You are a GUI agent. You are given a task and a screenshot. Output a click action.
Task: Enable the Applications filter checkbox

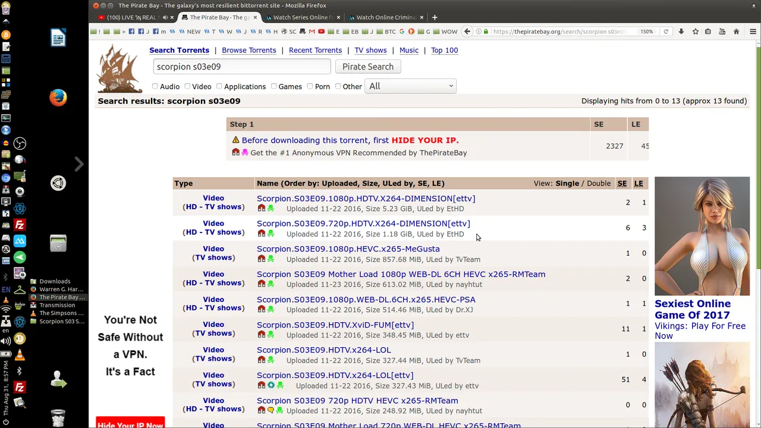[219, 86]
